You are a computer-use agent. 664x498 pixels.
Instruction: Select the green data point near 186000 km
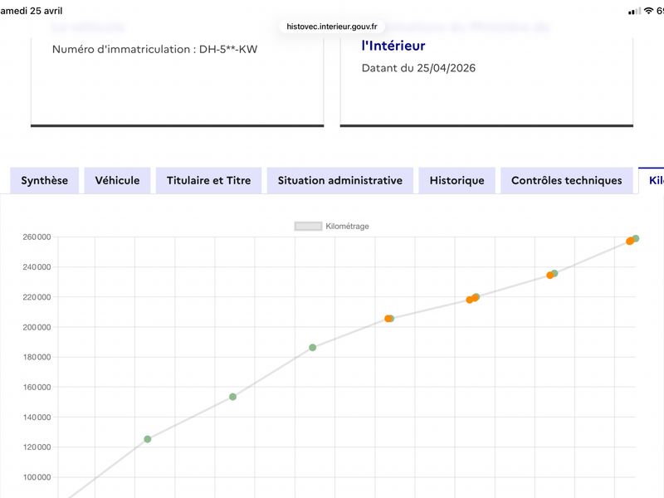click(313, 348)
